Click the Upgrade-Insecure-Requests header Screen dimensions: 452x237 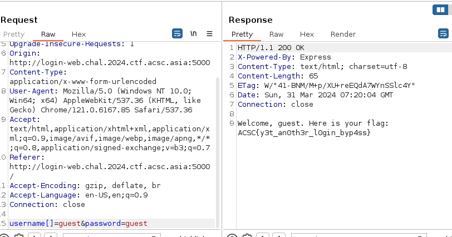pos(72,44)
